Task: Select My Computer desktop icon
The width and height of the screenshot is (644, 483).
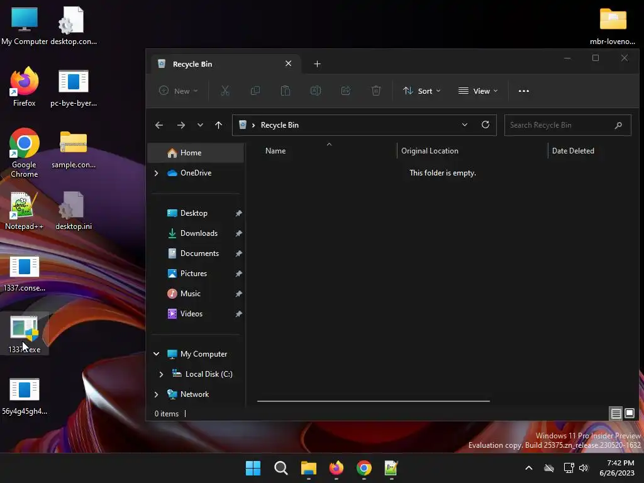Action: tap(25, 25)
